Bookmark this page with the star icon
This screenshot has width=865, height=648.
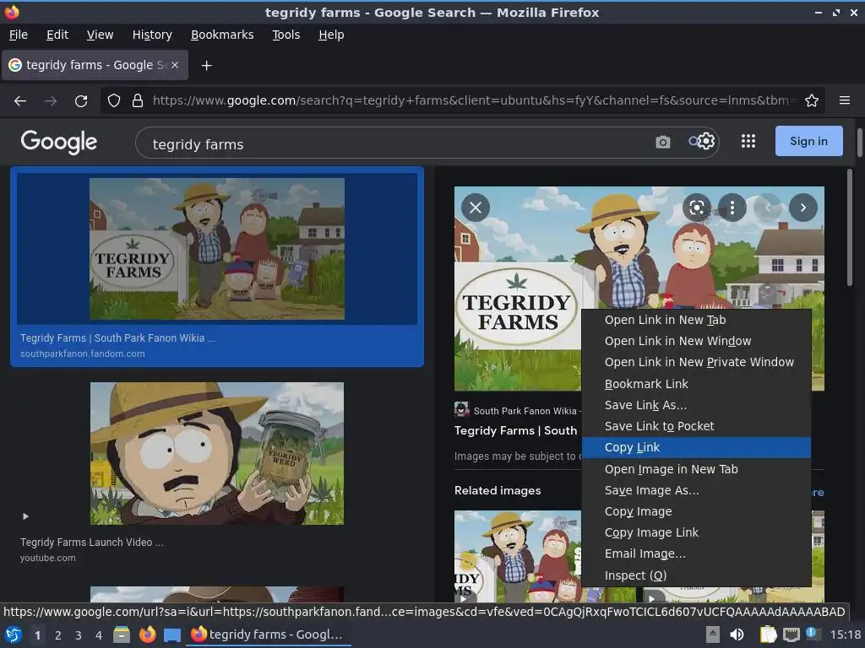pos(812,100)
